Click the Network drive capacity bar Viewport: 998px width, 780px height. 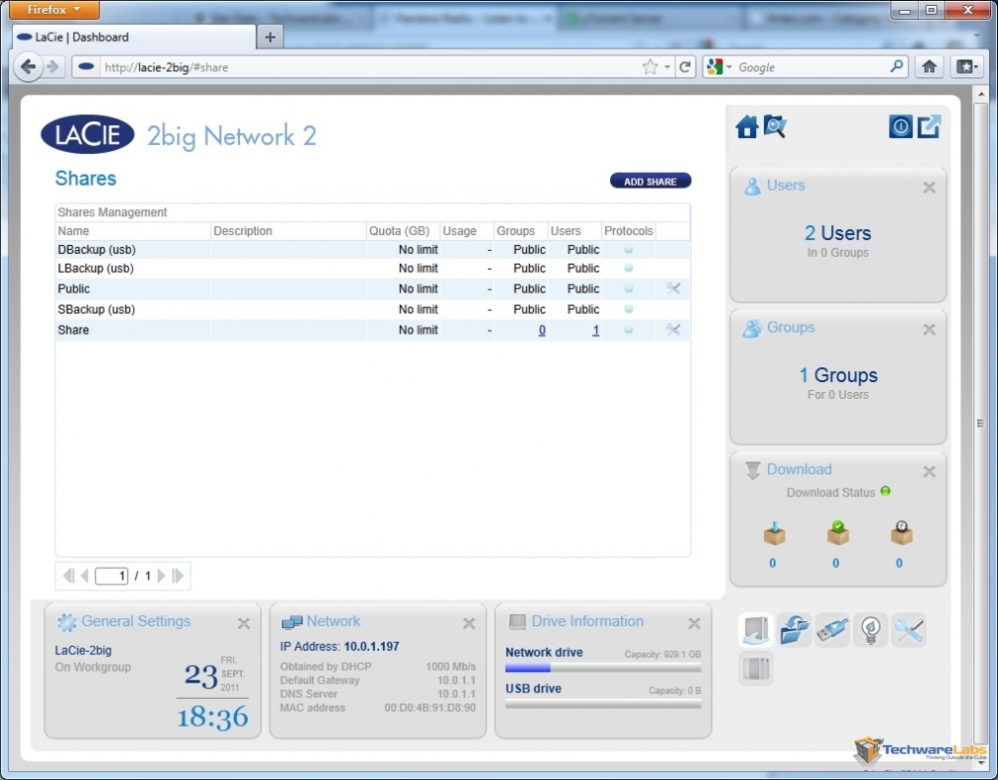(603, 668)
